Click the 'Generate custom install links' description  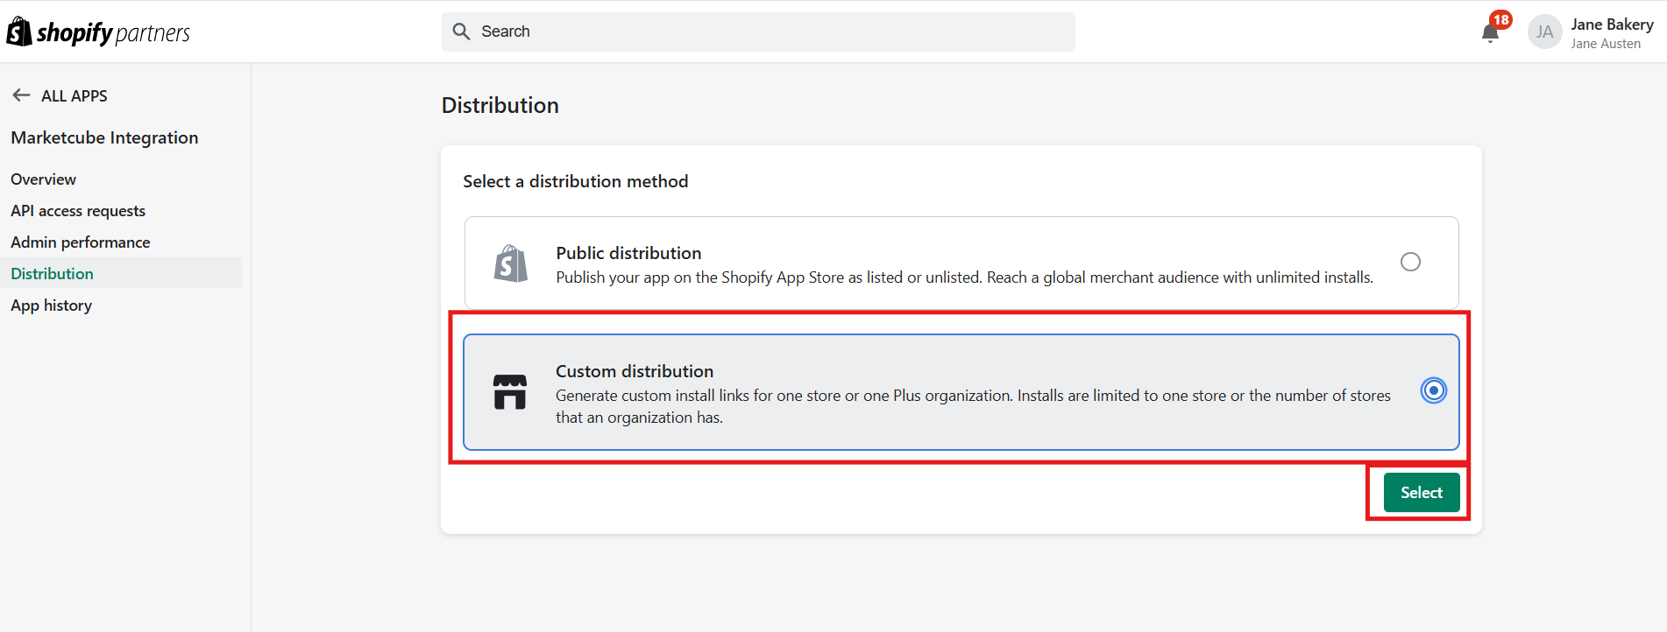(973, 406)
